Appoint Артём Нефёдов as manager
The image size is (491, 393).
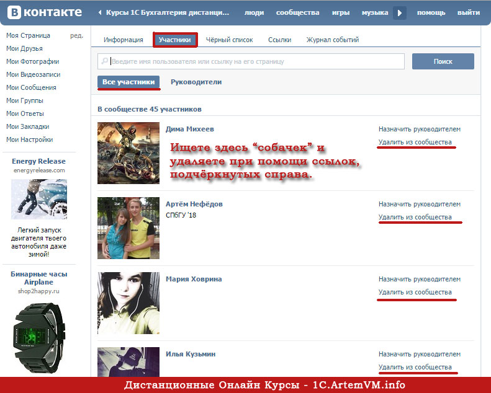point(420,204)
